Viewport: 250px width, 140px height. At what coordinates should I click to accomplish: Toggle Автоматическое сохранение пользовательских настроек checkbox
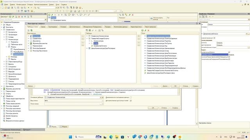(x=229, y=59)
